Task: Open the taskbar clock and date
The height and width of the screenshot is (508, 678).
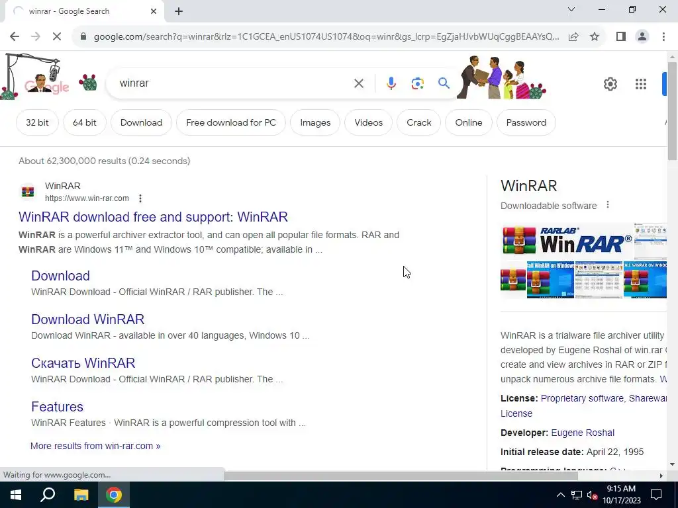Action: click(x=621, y=495)
